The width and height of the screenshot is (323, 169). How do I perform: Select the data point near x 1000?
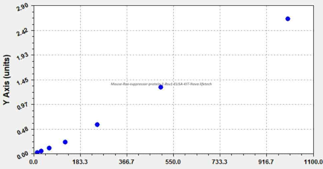click(x=288, y=19)
